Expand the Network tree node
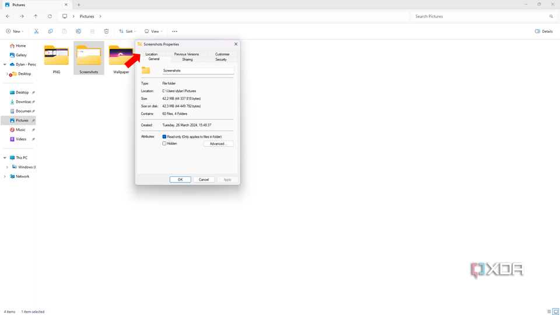 click(5, 176)
